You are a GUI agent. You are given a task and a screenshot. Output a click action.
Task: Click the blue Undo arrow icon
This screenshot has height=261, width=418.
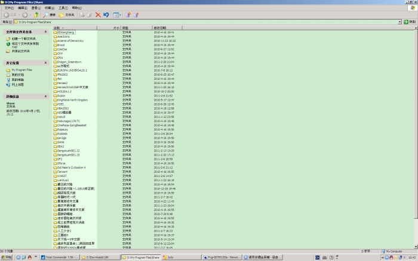point(106,14)
